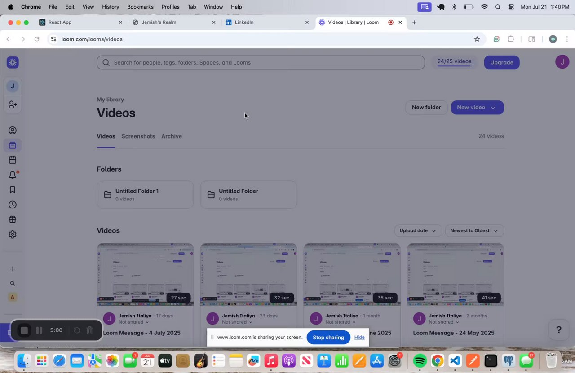This screenshot has width=575, height=373.
Task: Open the History menu in menu bar
Action: 111,7
